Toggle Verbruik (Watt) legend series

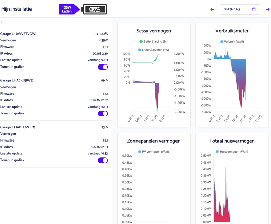pyautogui.click(x=222, y=42)
